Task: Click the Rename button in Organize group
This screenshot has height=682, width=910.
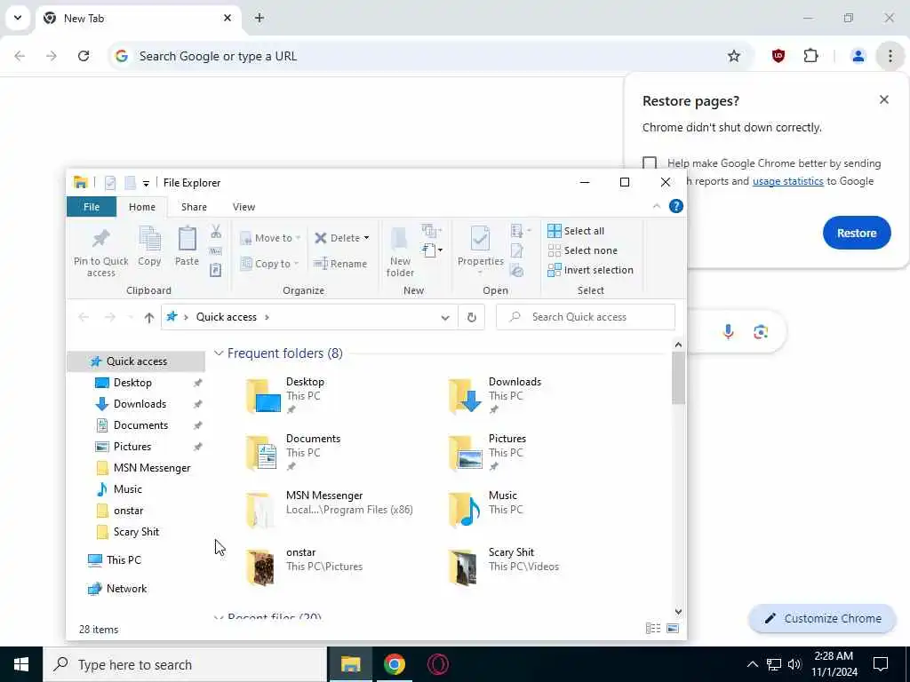Action: [x=340, y=264]
